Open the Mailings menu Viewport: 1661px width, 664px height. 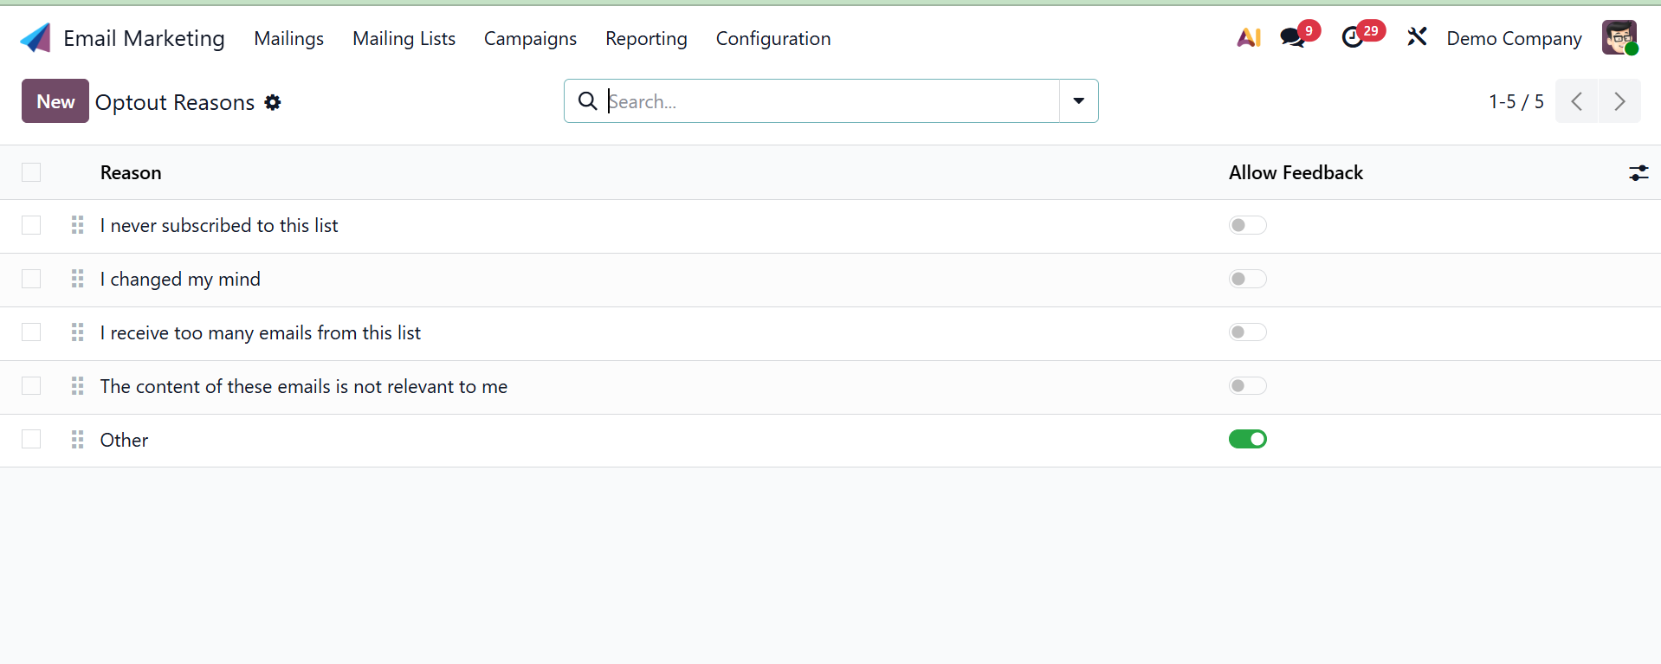288,38
